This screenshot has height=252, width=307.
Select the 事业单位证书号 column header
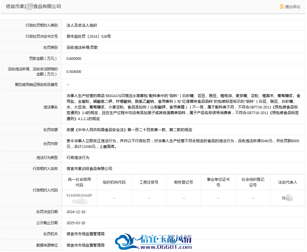point(218,182)
